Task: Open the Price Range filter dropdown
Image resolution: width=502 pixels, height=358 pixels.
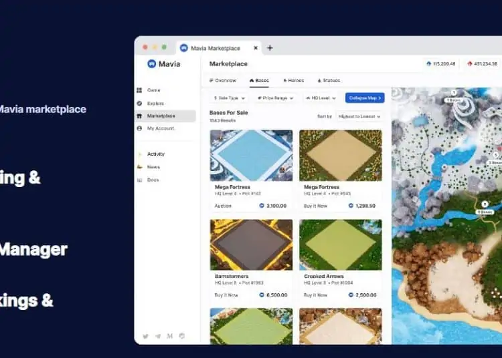Action: (x=275, y=98)
